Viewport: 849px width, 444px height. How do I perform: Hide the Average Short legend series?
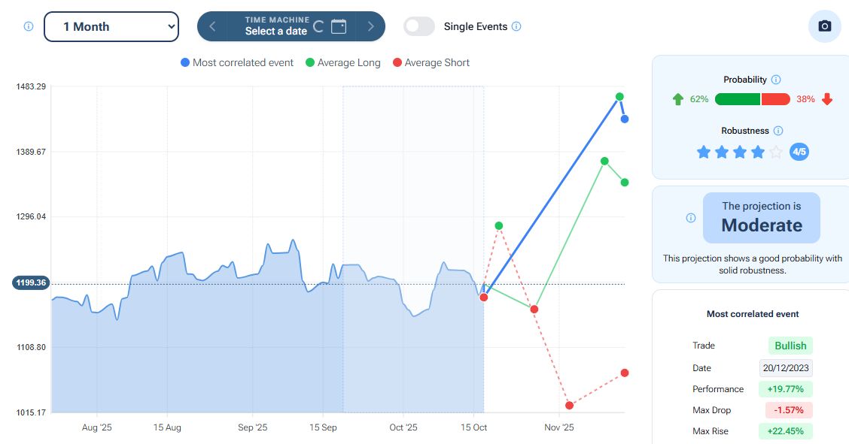point(431,62)
